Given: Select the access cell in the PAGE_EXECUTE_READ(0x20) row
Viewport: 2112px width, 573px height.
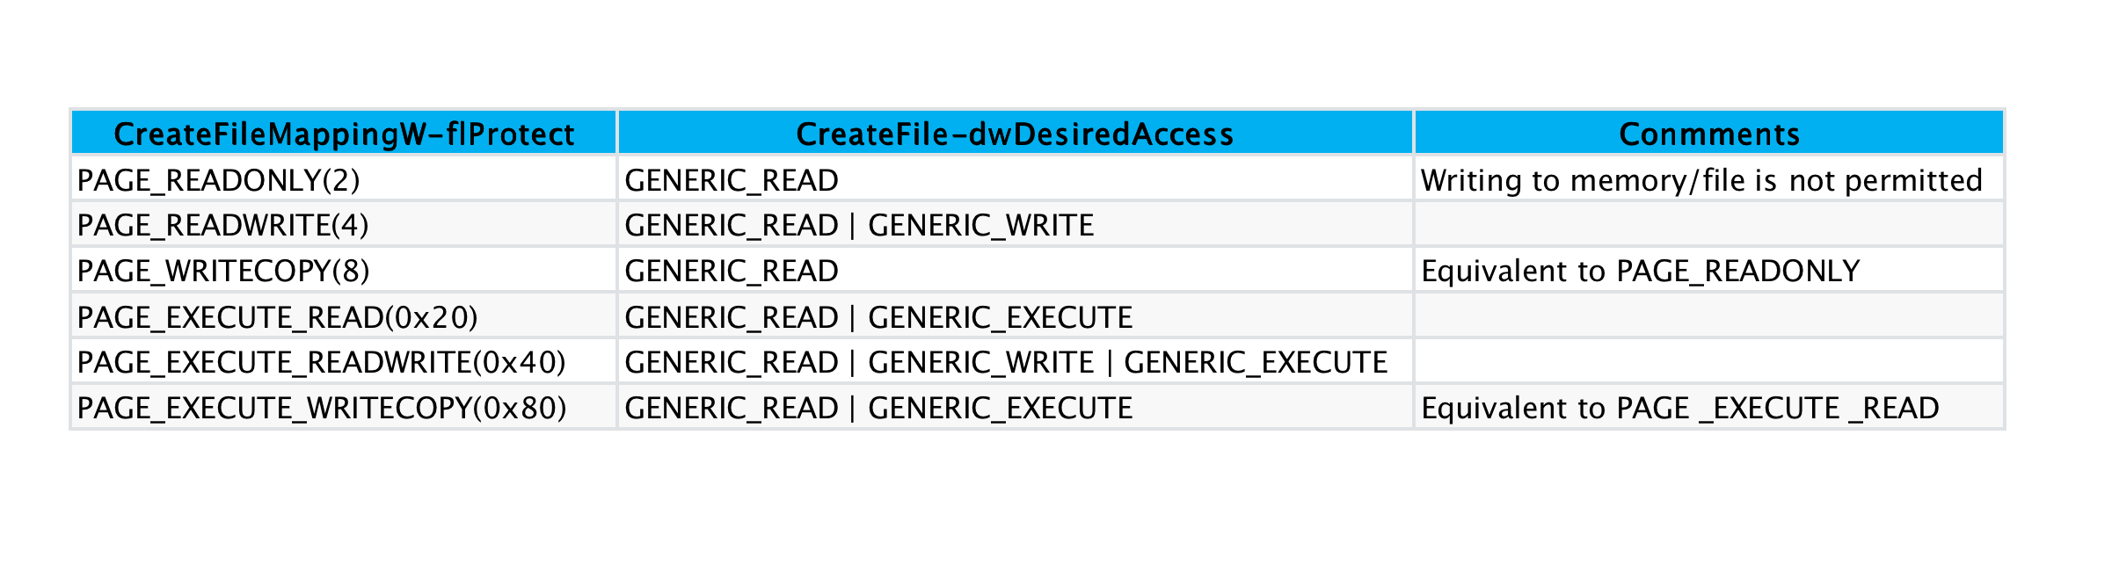Looking at the screenshot, I should (878, 317).
